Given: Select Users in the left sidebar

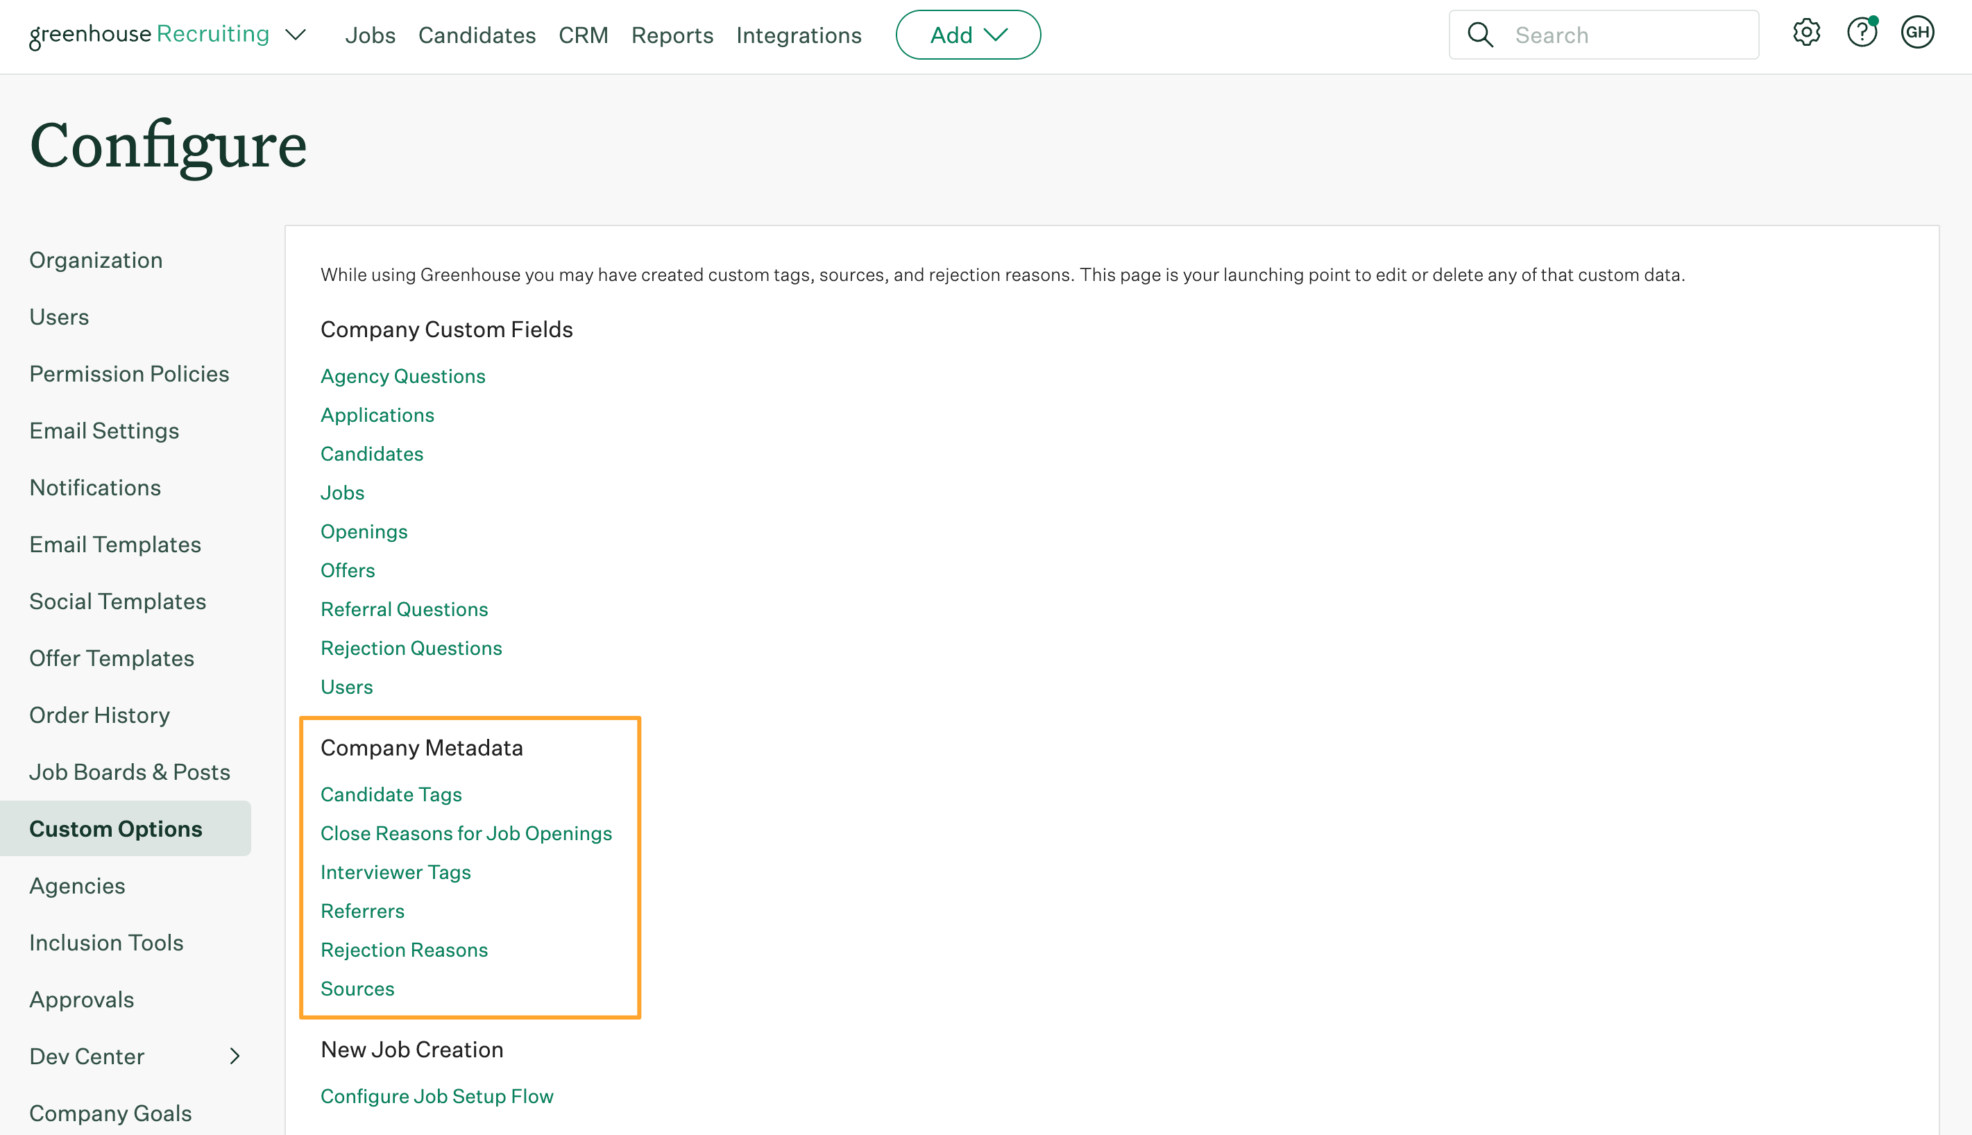Looking at the screenshot, I should tap(59, 317).
